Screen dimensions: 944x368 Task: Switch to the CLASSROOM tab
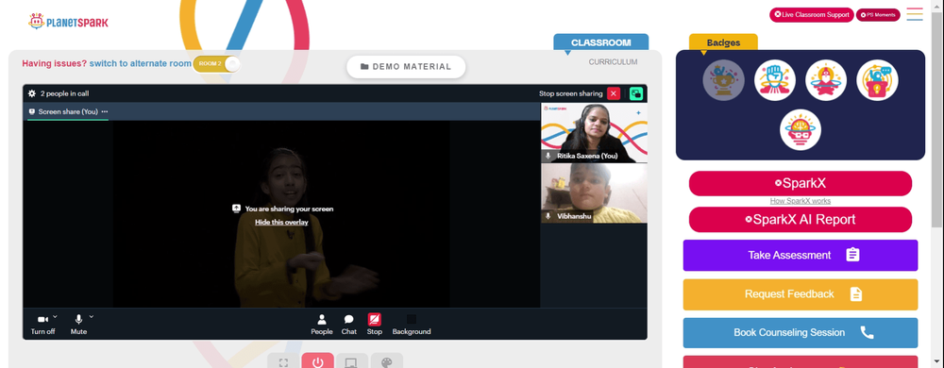[600, 42]
